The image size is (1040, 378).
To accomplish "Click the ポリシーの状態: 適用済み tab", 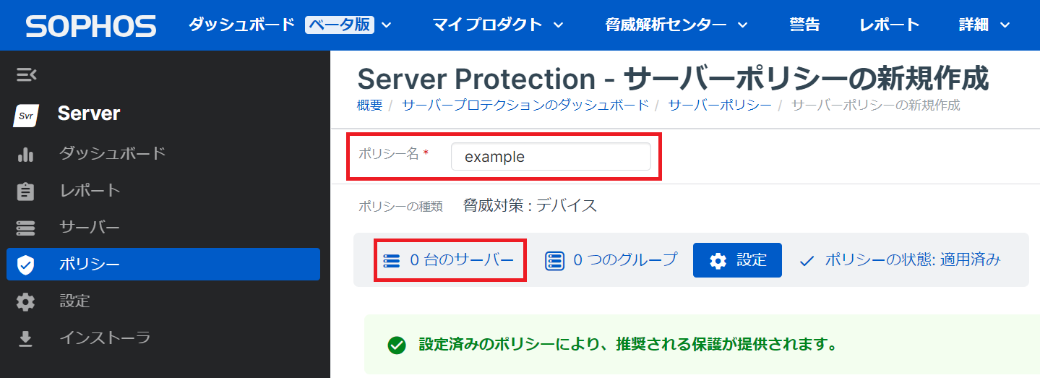I will tap(901, 260).
